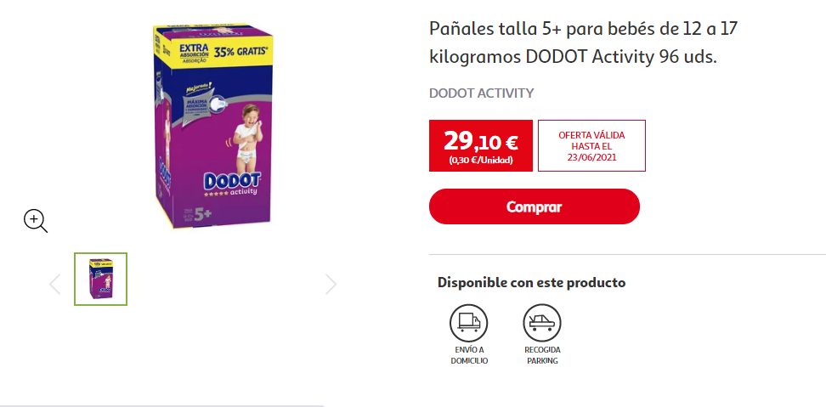Select the Dodot box thumbnail image
The width and height of the screenshot is (826, 407).
(100, 279)
